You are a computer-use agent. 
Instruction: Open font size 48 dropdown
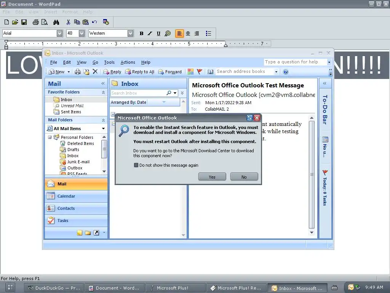pyautogui.click(x=82, y=33)
